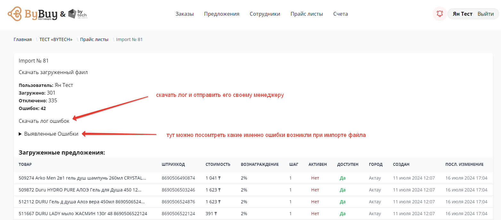Go to Главная breadcrumb
Viewport: 501px width, 220px height.
(23, 39)
